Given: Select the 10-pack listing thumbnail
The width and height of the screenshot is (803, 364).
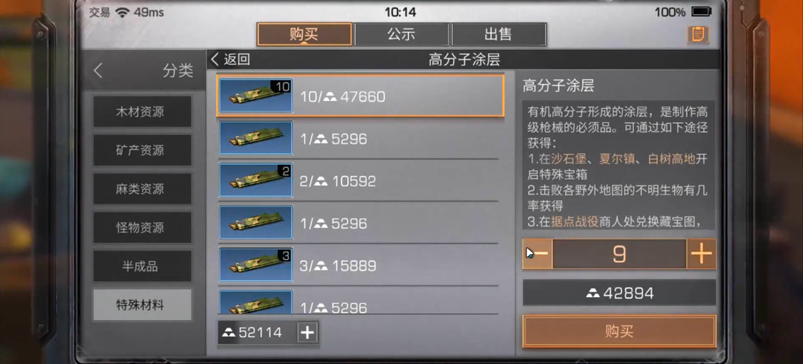Looking at the screenshot, I should 256,95.
